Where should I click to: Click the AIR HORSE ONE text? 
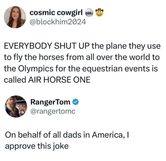click(59, 80)
